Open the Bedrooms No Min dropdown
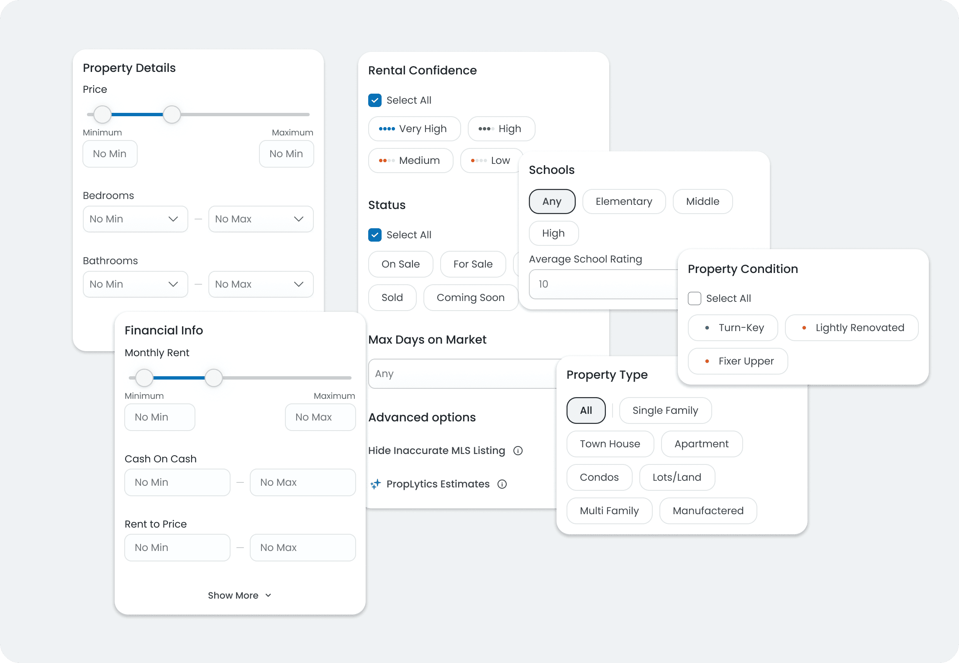Image resolution: width=959 pixels, height=663 pixels. (x=135, y=219)
